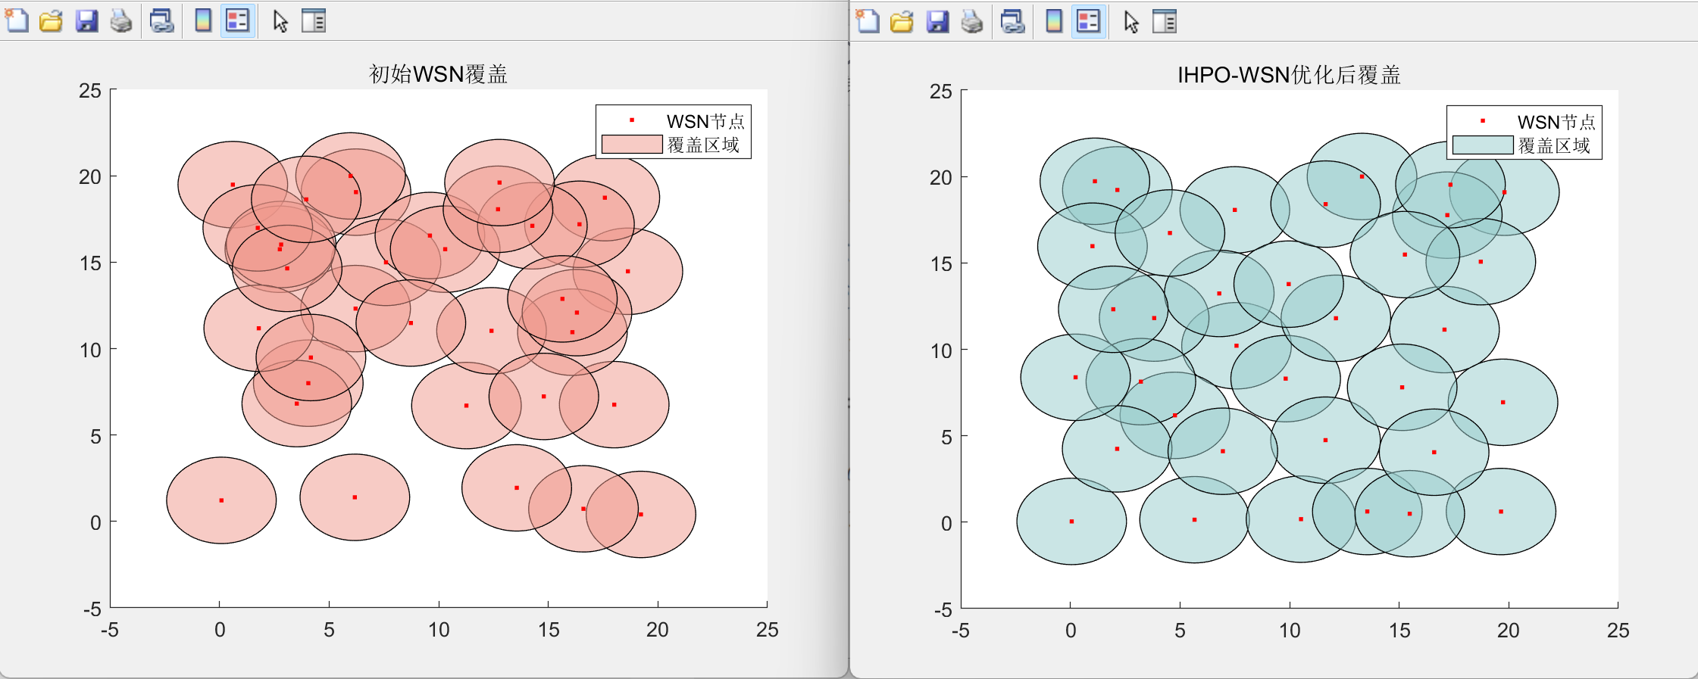Click Insert Colorbar icon in left window
This screenshot has height=679, width=1698.
(202, 20)
